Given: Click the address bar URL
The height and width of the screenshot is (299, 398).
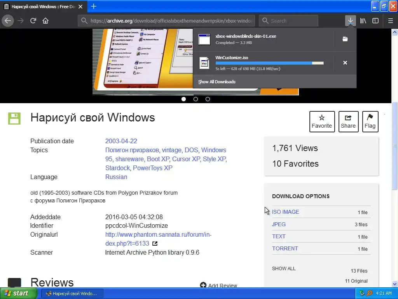Looking at the screenshot, I should (x=171, y=21).
